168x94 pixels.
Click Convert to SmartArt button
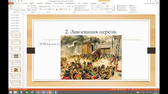82,10
